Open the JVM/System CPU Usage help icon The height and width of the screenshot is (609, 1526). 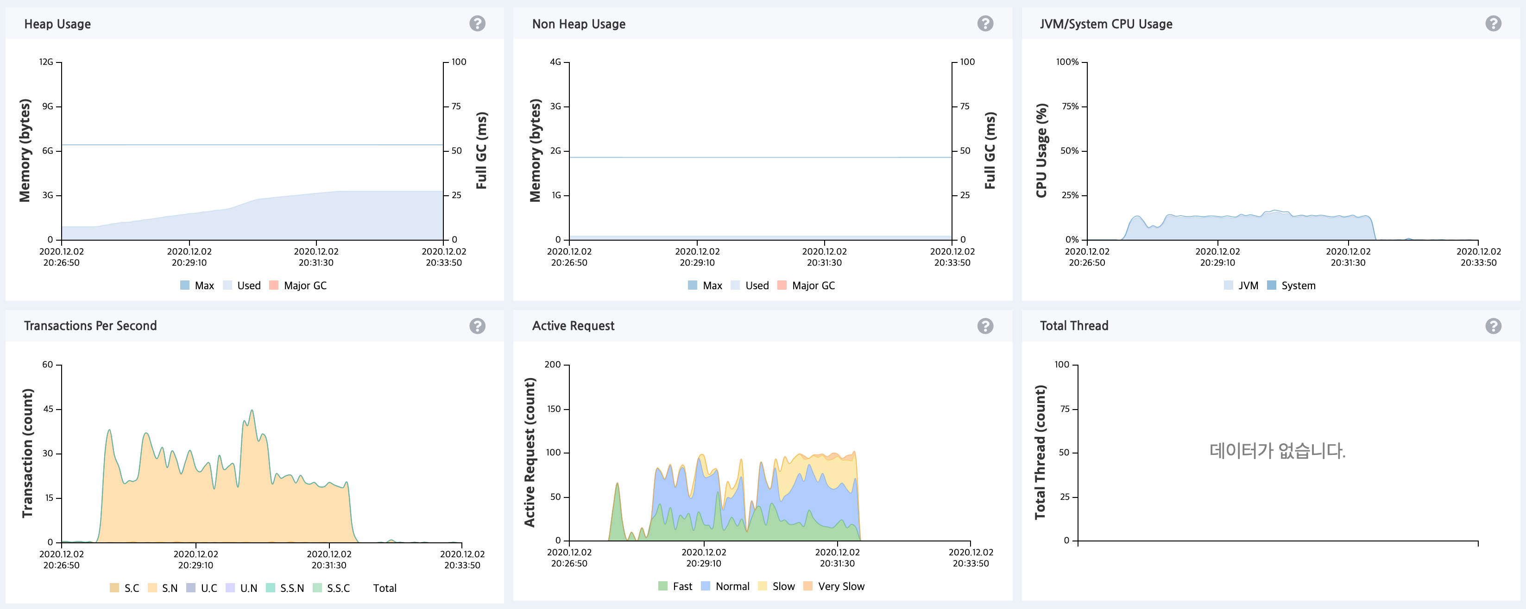(x=1493, y=24)
